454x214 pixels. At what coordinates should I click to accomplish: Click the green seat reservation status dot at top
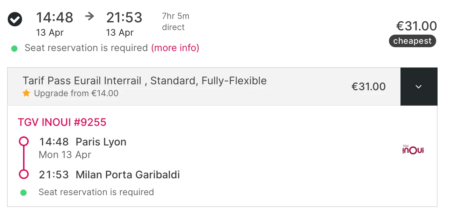point(14,49)
